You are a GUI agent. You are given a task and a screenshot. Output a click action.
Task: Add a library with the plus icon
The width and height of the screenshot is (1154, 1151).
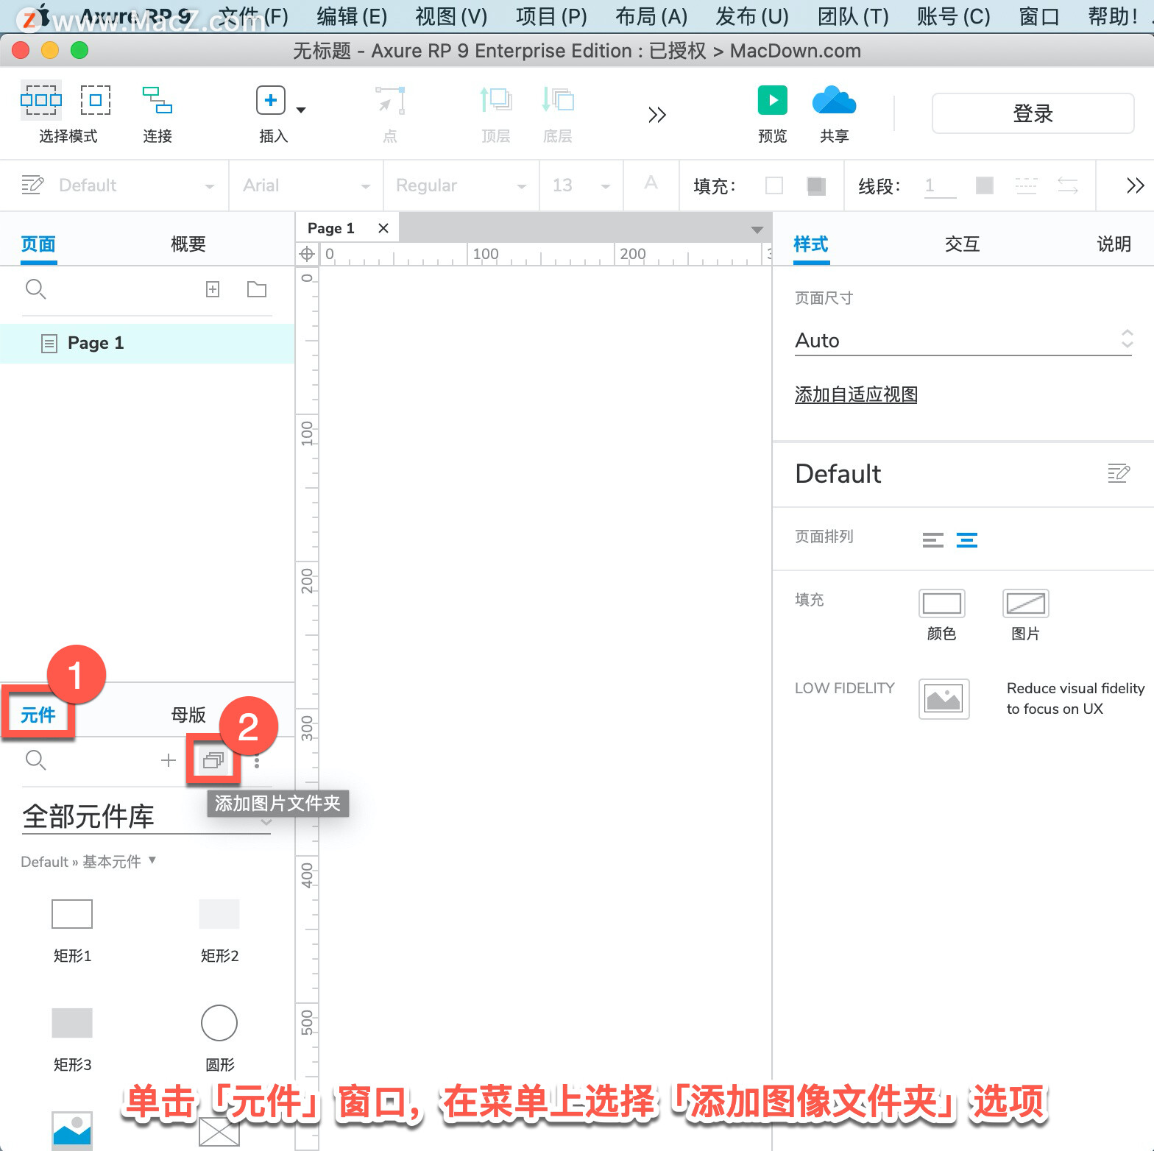[169, 760]
